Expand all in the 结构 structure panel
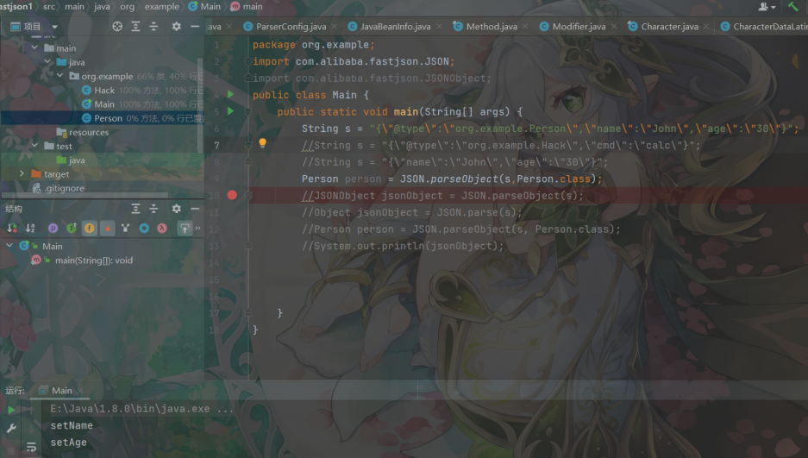Screen dimensions: 808x458 (x=135, y=209)
